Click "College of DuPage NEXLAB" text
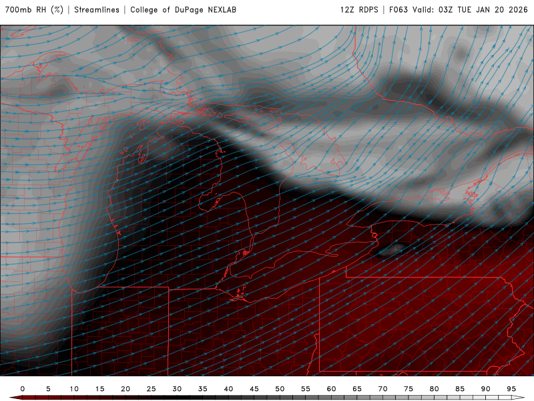Screen dimensions: 534x401 [183, 9]
